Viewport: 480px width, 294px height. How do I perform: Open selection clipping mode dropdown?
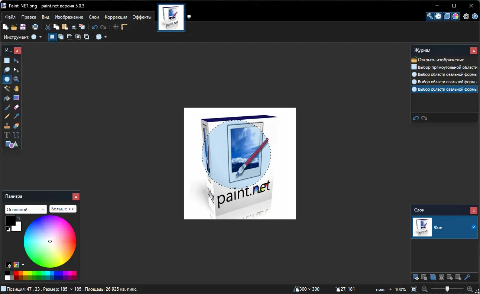point(101,37)
